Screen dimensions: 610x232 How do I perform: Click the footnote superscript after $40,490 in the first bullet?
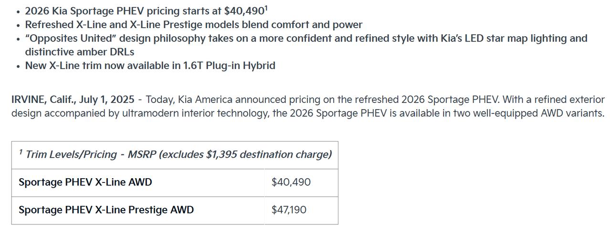[x=266, y=8]
